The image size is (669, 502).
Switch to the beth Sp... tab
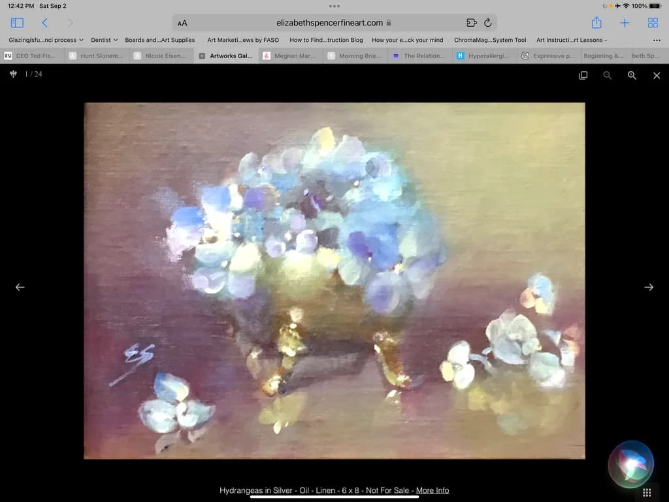coord(649,56)
